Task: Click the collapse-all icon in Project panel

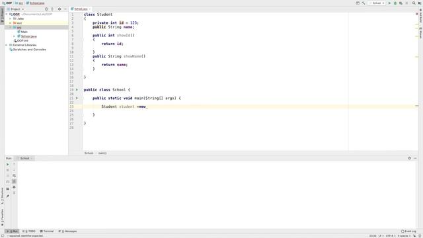Action: tap(52, 9)
